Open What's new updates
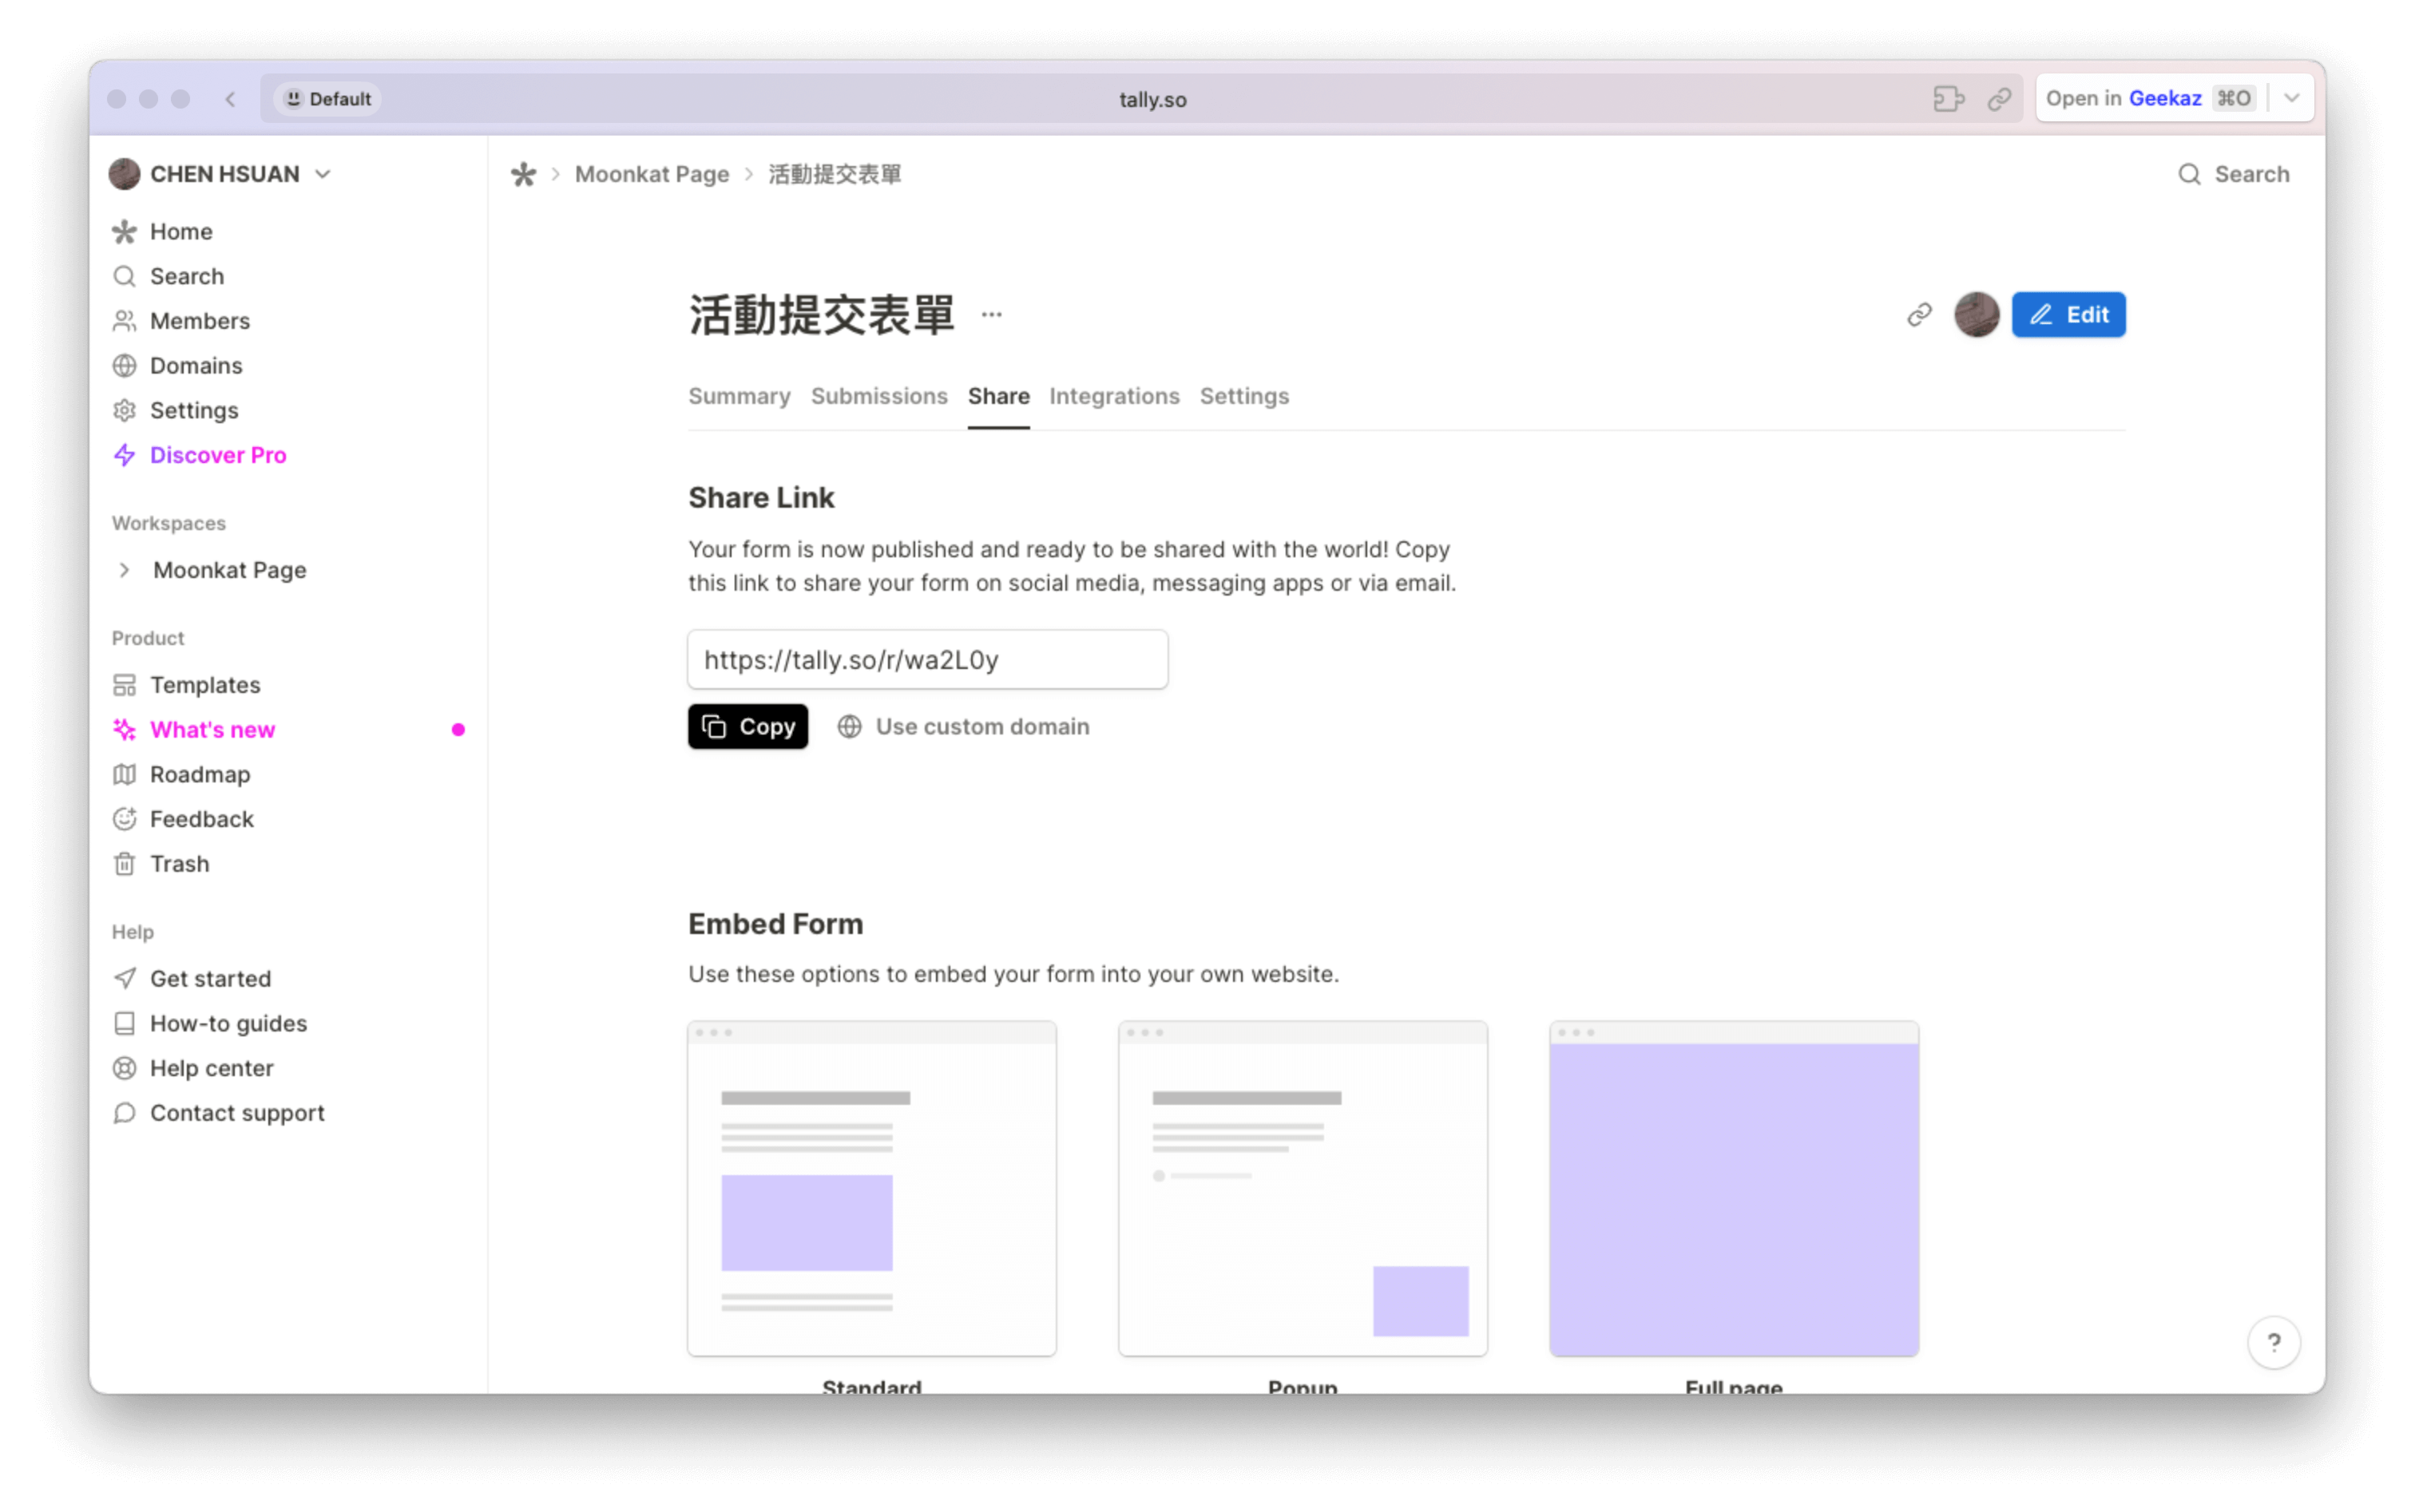This screenshot has width=2415, height=1512. tap(212, 730)
